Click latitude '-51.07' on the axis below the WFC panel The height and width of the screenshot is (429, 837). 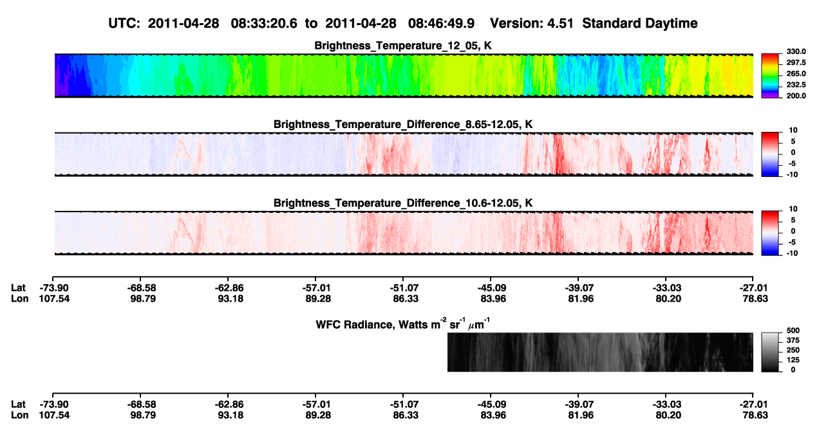coord(403,405)
